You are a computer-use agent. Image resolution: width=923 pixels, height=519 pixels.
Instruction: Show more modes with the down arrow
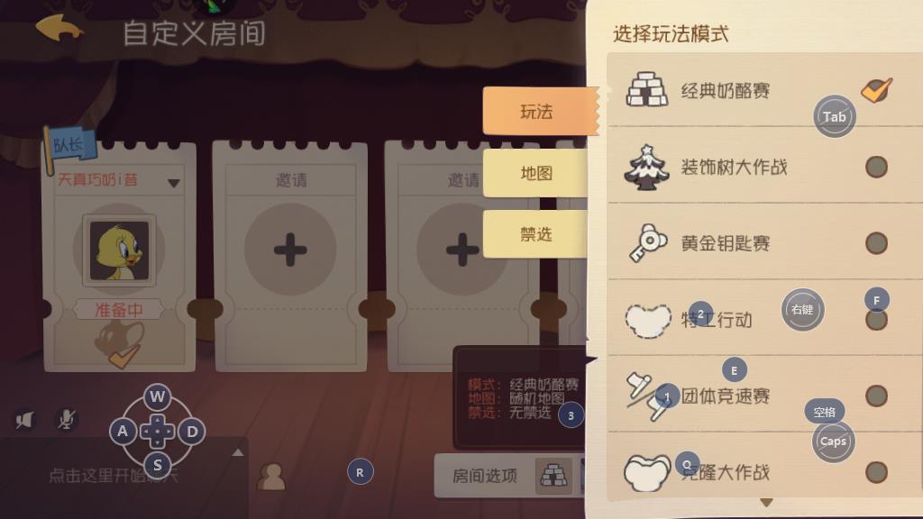[x=766, y=503]
